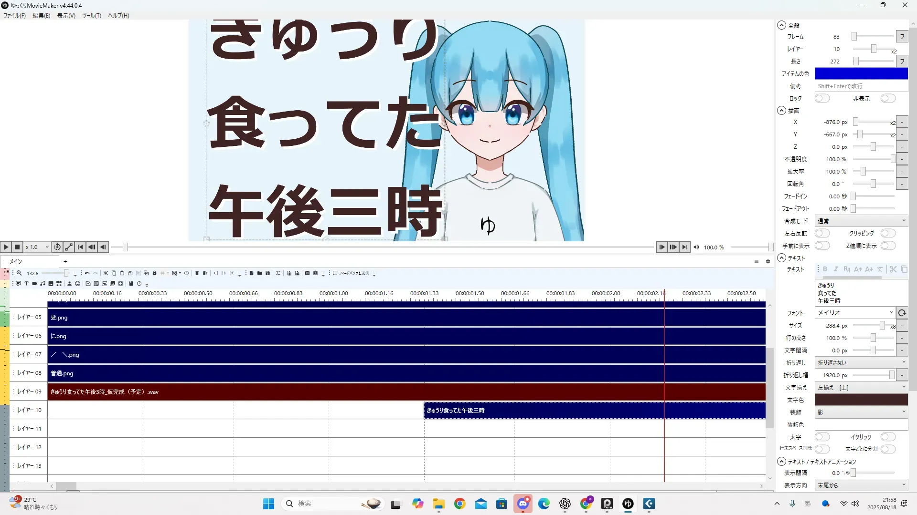Open the ファイル(F) menu
The image size is (917, 515).
[14, 16]
